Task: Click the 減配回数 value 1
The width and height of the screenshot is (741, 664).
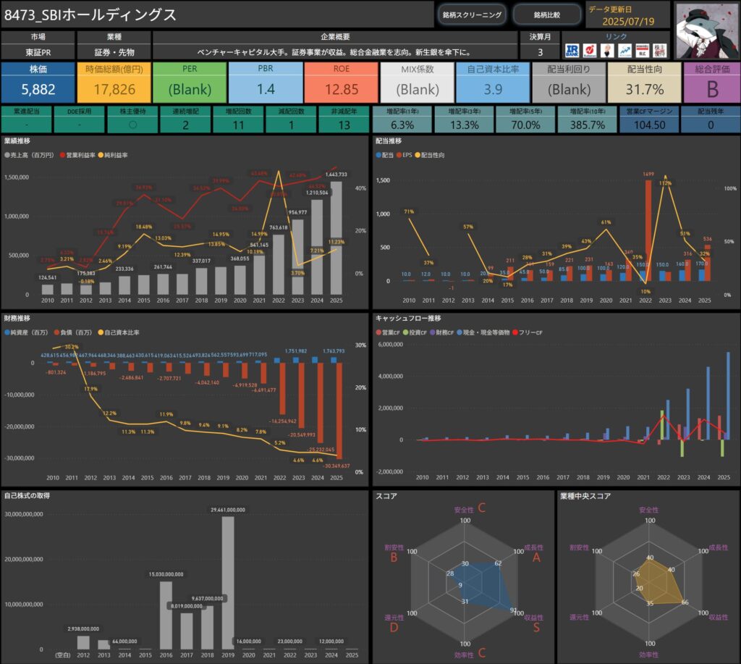Action: (291, 125)
